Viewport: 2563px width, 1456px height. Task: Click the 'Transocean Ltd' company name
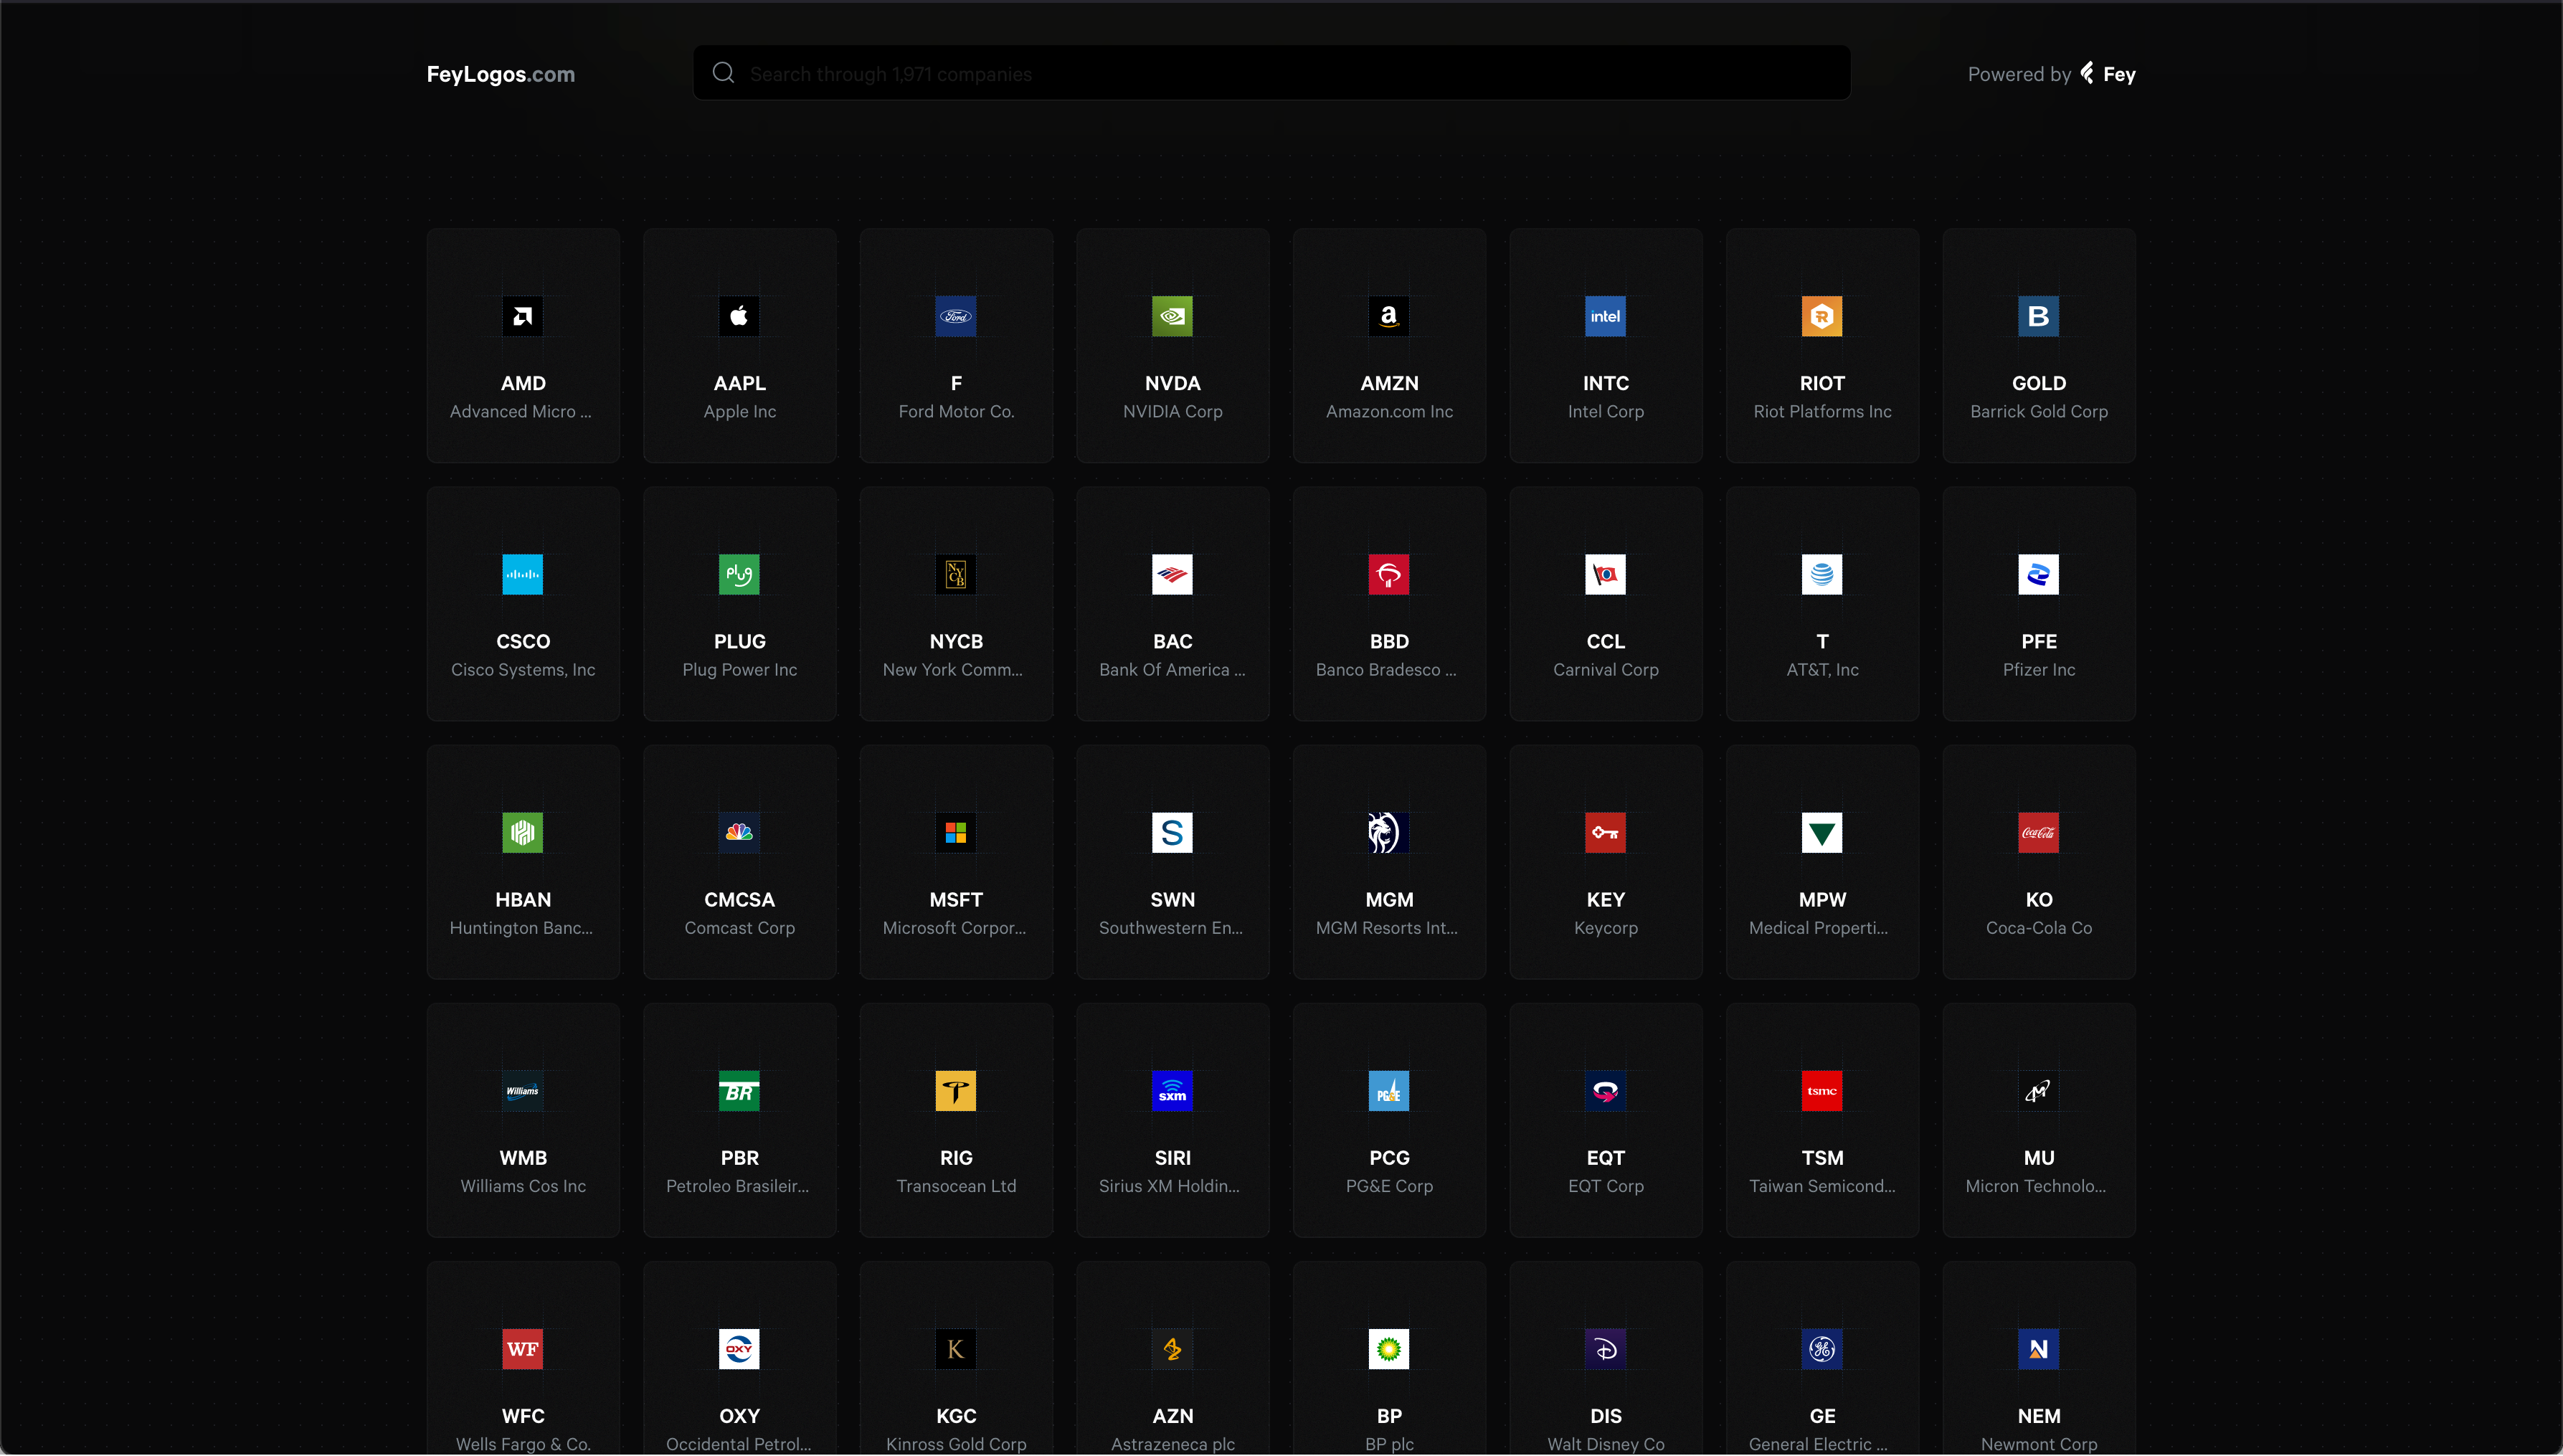(956, 1186)
